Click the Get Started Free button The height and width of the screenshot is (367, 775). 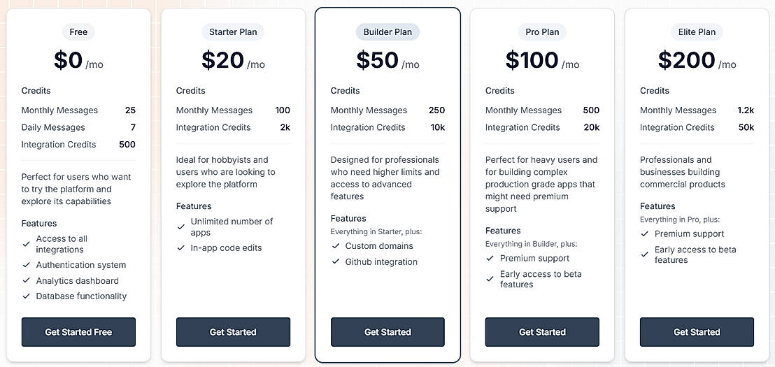[x=78, y=332]
